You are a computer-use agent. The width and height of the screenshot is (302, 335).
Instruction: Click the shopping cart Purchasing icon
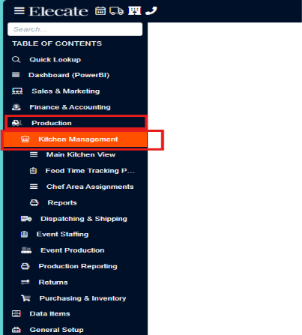point(26,298)
